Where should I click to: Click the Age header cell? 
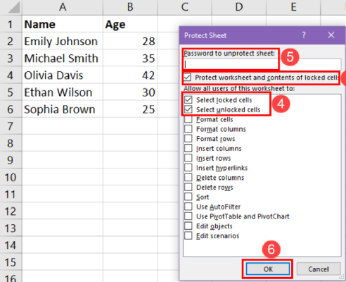pyautogui.click(x=130, y=25)
